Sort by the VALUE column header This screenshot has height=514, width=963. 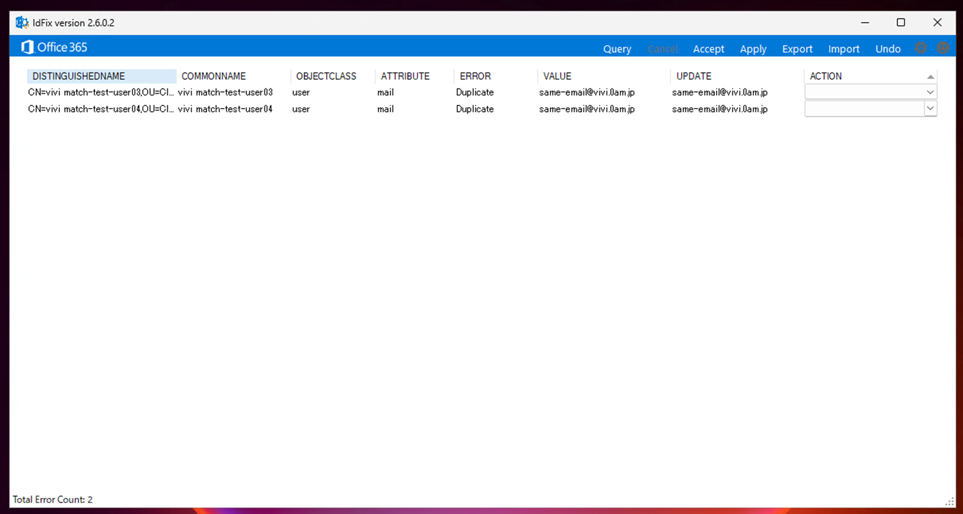(x=604, y=76)
